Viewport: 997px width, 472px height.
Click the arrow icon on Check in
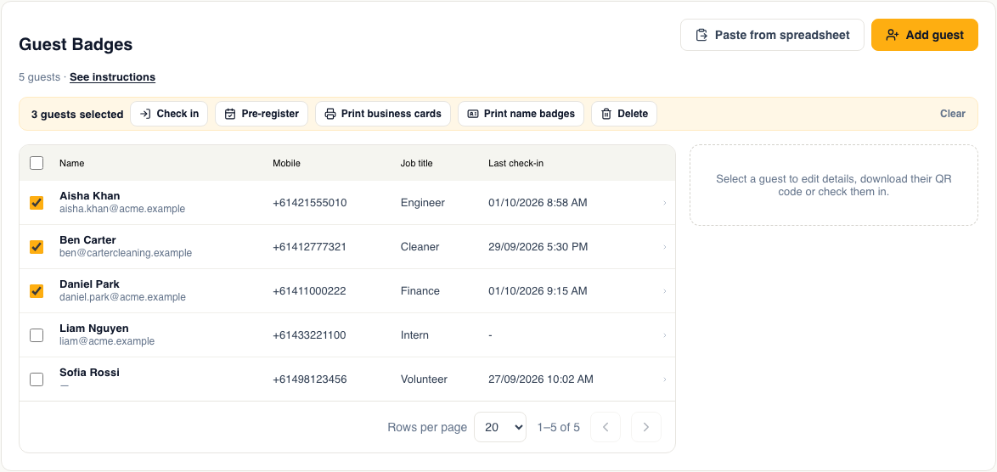pyautogui.click(x=145, y=114)
